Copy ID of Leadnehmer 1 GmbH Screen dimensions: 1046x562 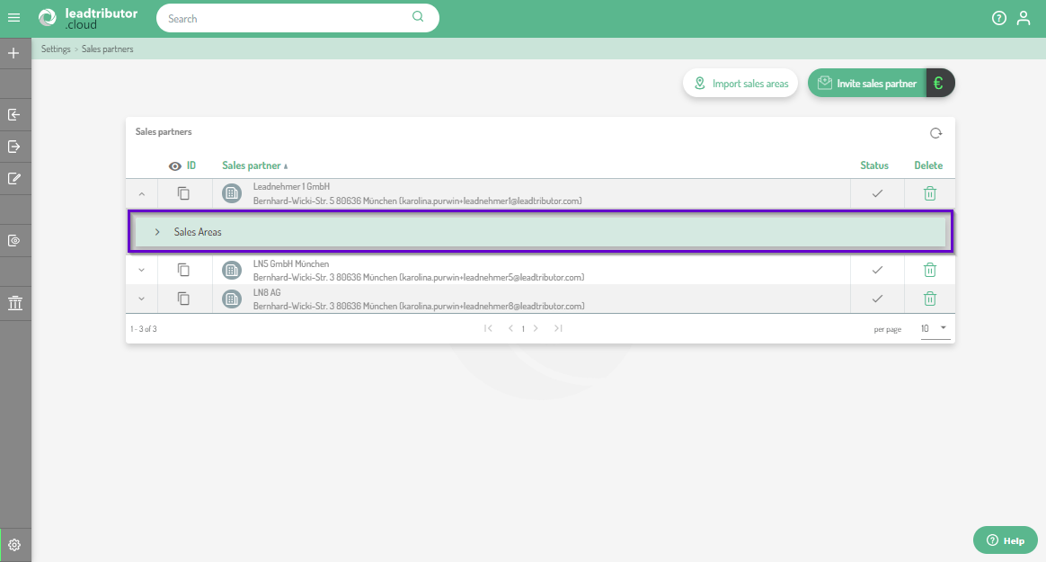tap(183, 193)
